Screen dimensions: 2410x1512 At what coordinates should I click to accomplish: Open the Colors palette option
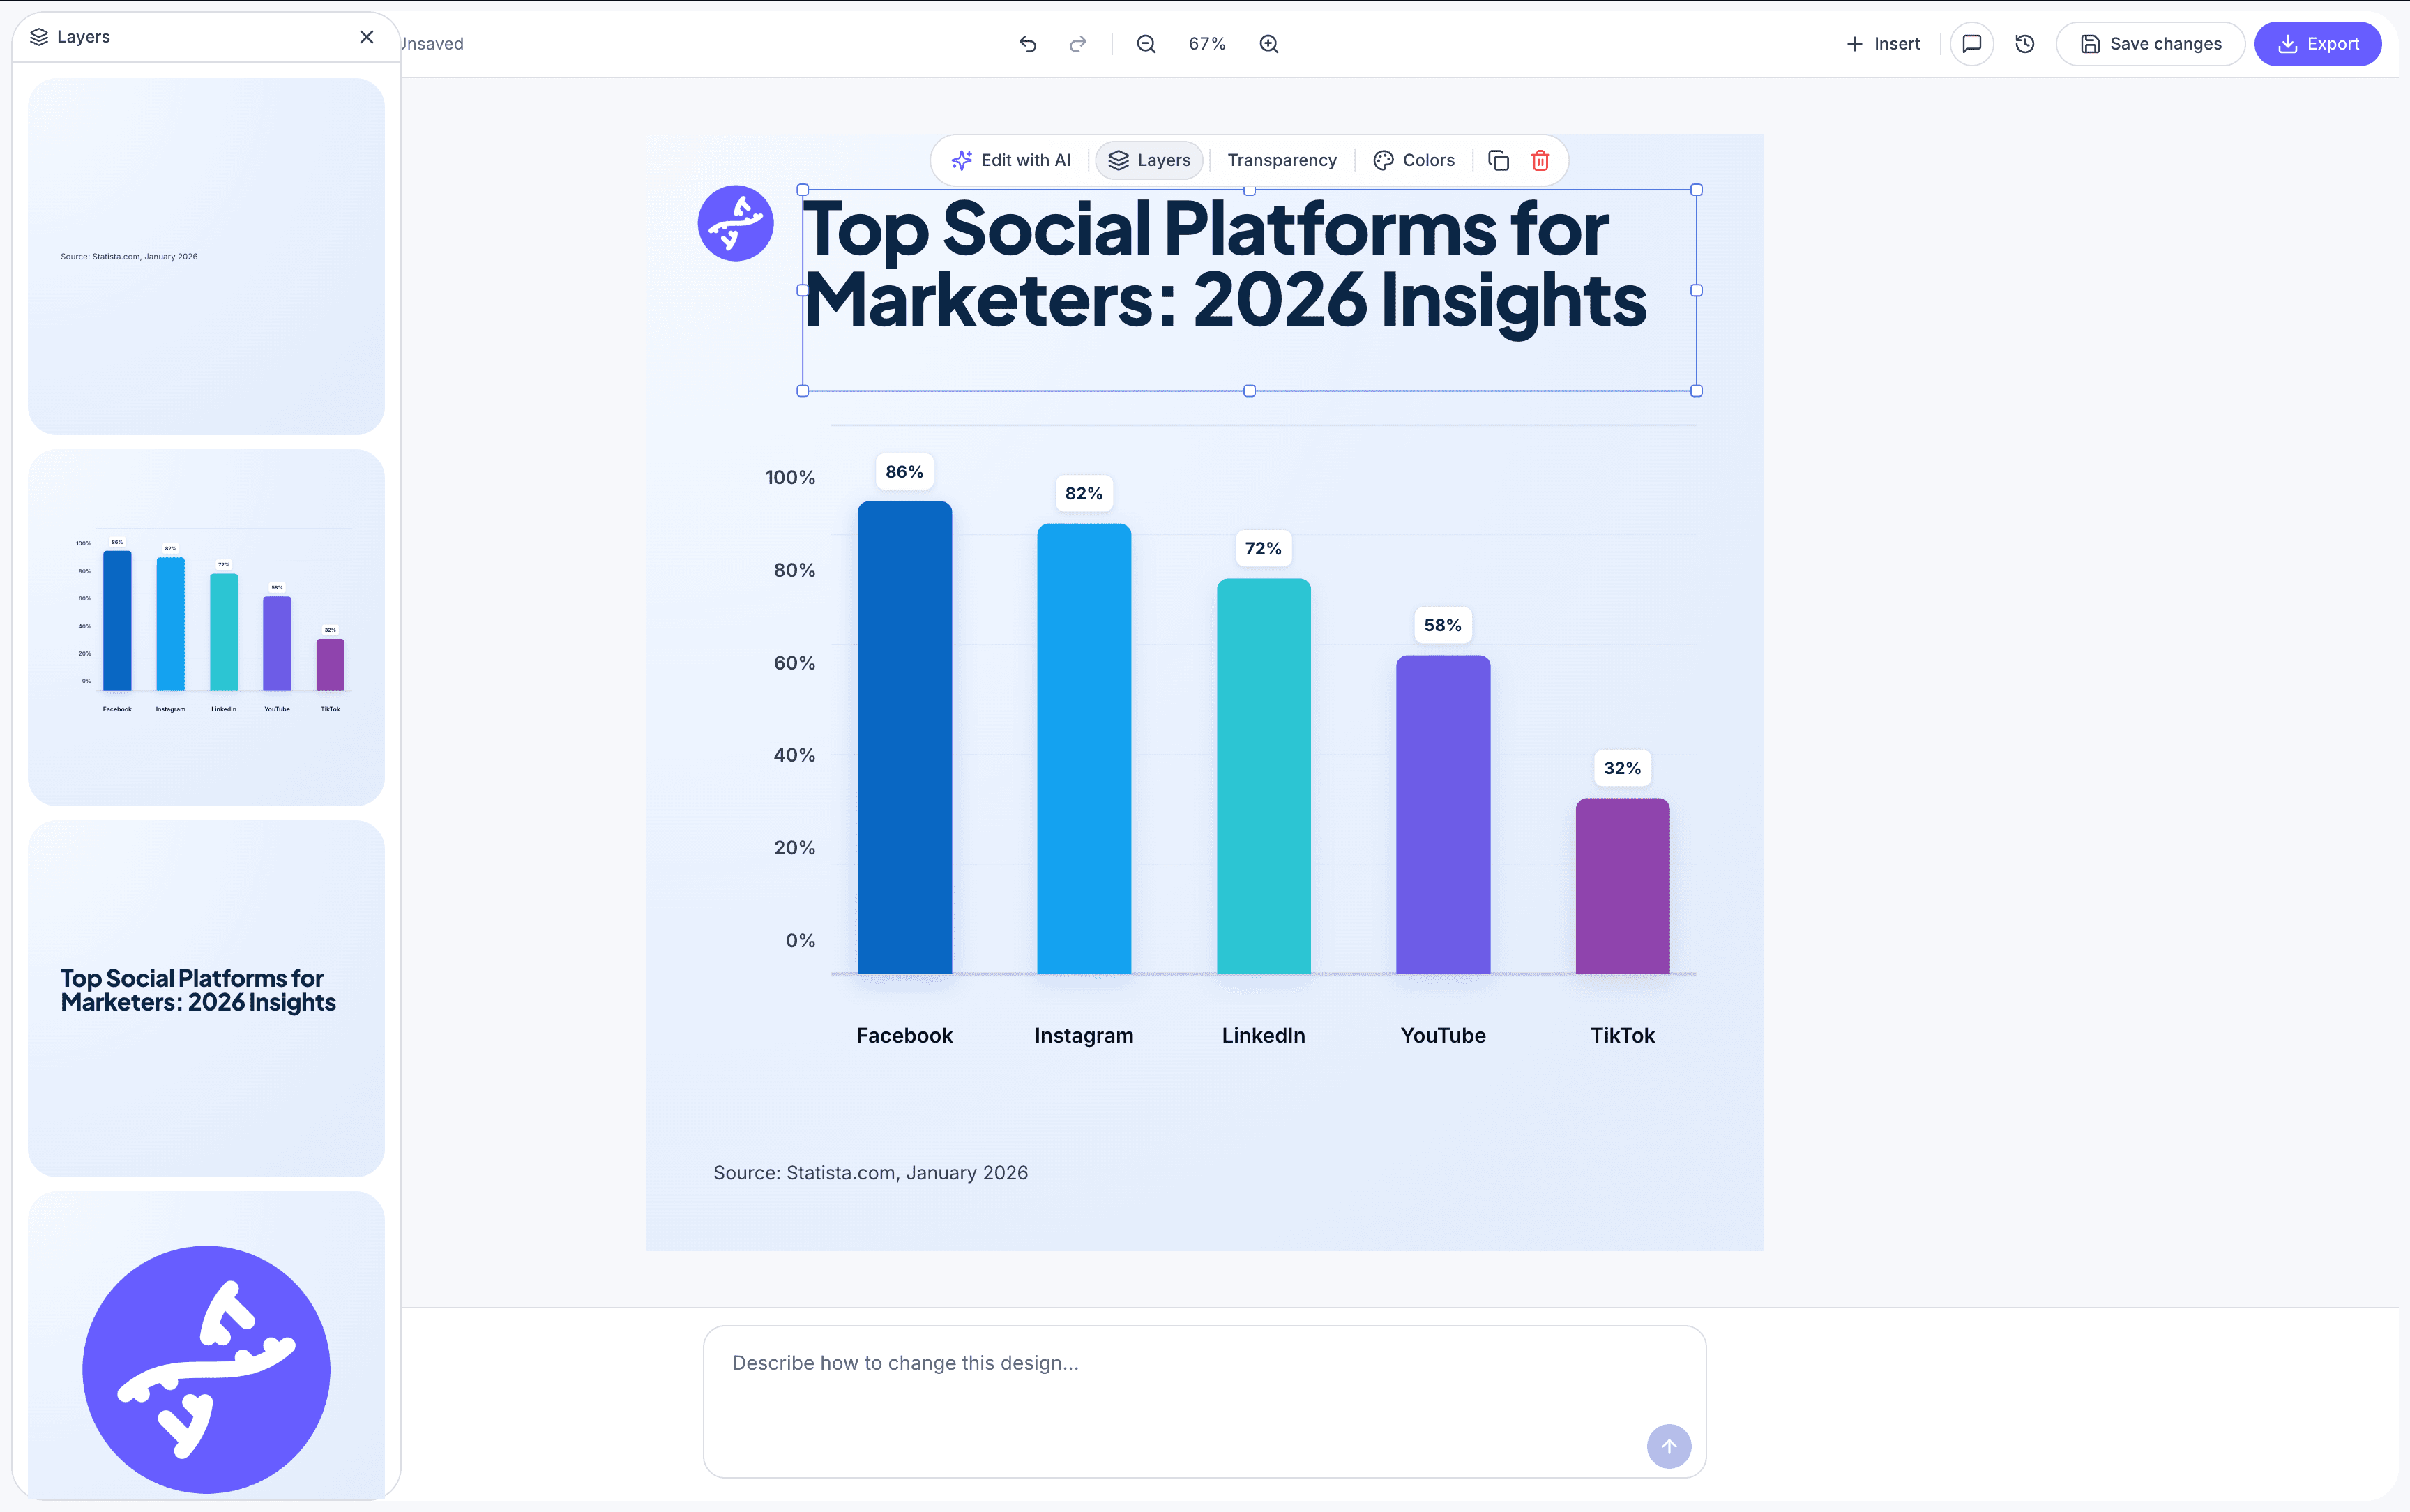pos(1414,160)
